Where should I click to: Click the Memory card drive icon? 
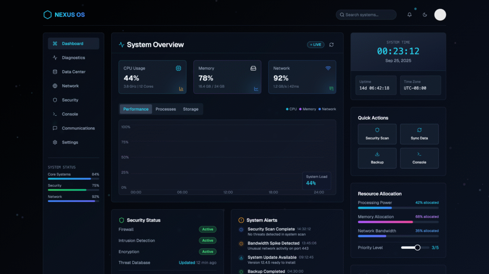(x=254, y=68)
